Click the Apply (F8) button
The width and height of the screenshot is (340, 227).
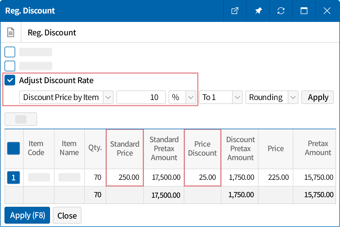click(x=27, y=215)
